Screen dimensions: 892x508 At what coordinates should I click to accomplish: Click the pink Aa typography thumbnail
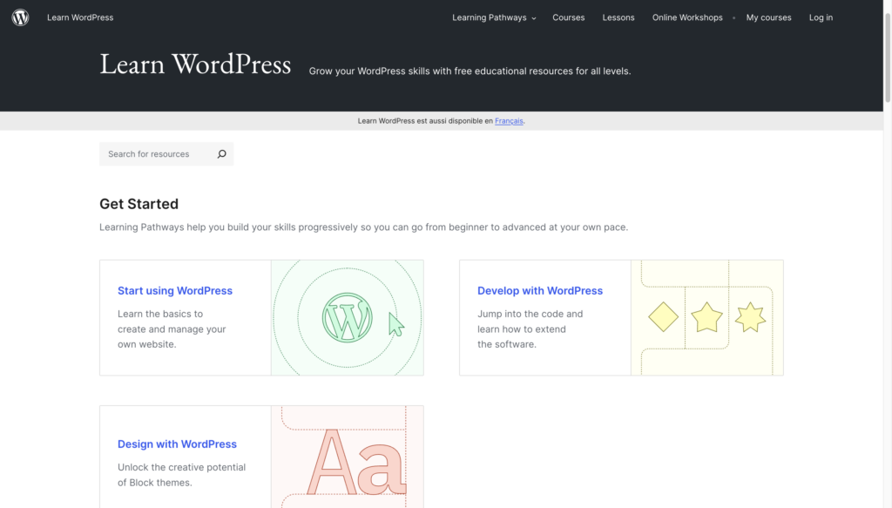[347, 457]
